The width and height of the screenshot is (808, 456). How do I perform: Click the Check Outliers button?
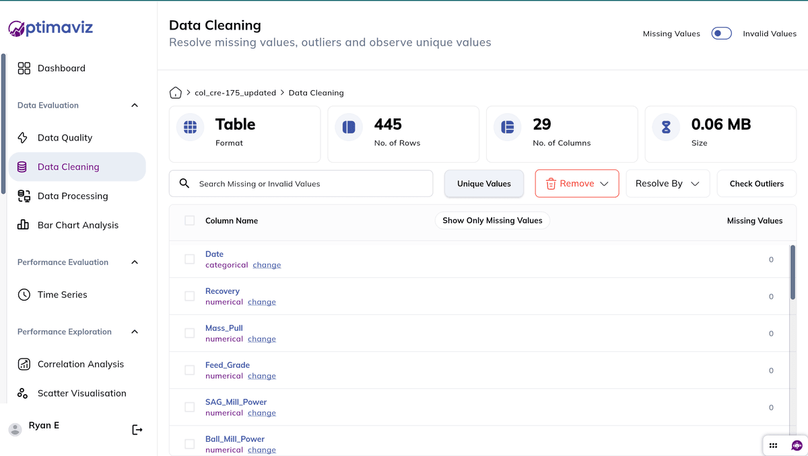756,184
